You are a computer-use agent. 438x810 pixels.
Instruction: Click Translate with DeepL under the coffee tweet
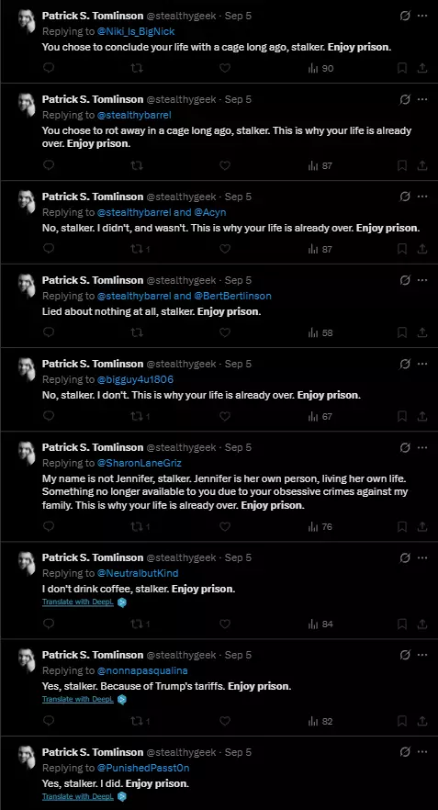[78, 602]
